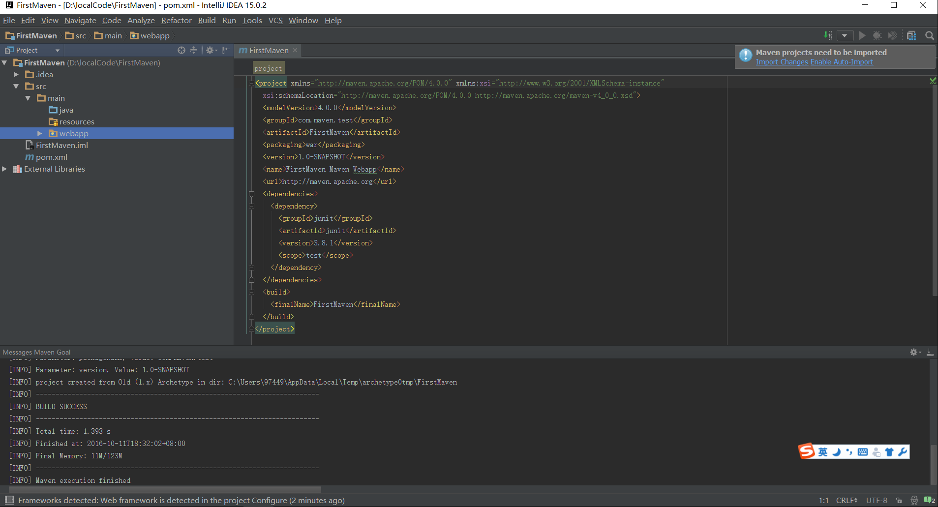Viewport: 938px width, 507px height.
Task: Click the Messages panel hide icon
Action: (x=930, y=352)
